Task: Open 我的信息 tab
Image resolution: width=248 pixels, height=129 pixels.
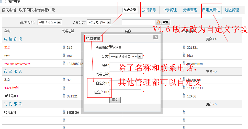Action: point(149,10)
